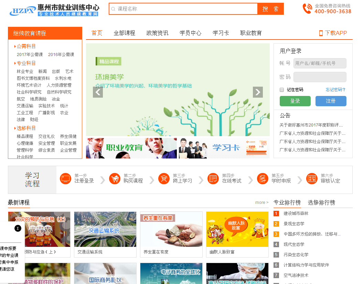Click the 购买课程 shopping cart icon
Image resolution: width=364 pixels, height=284 pixels.
click(115, 179)
